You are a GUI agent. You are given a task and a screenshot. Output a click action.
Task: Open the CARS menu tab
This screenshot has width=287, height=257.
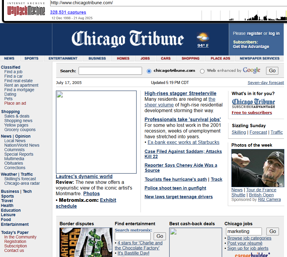(166, 58)
